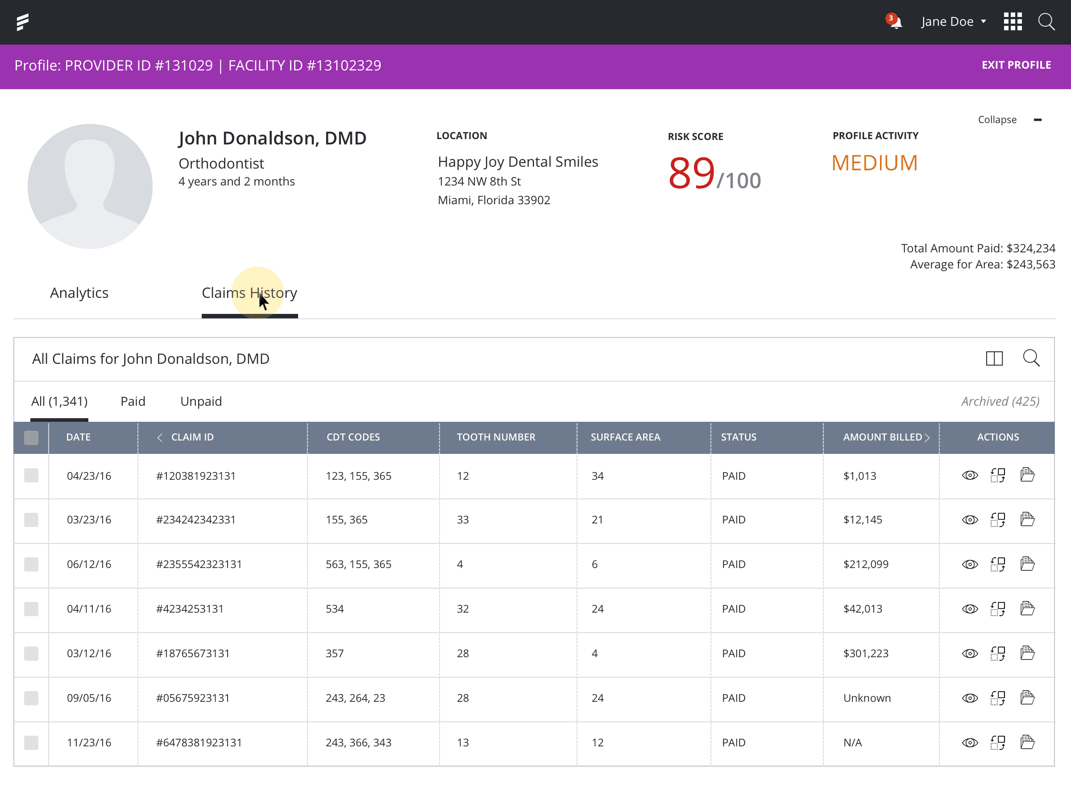Click the compare icon for claim #234242342331
The width and height of the screenshot is (1071, 807).
(x=997, y=520)
